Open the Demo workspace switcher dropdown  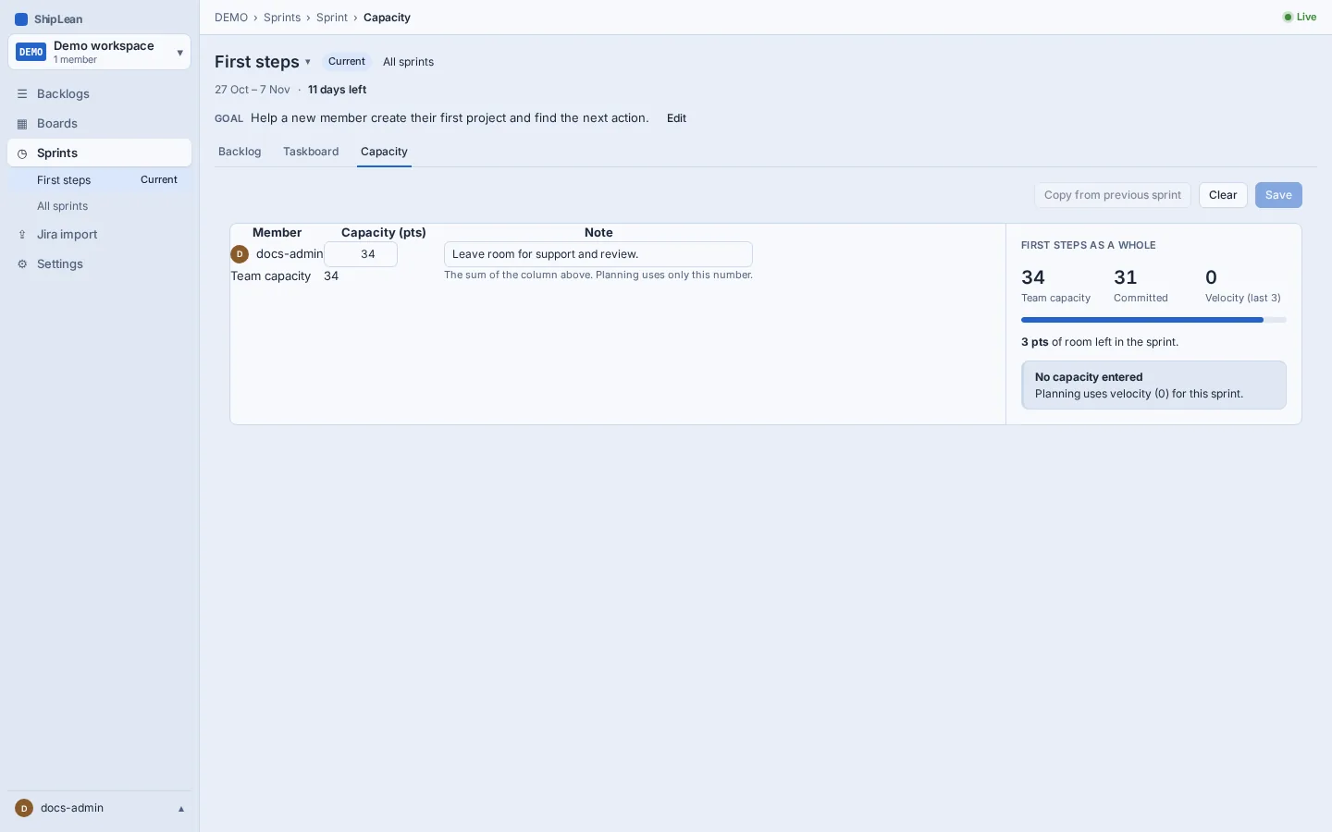tap(99, 53)
